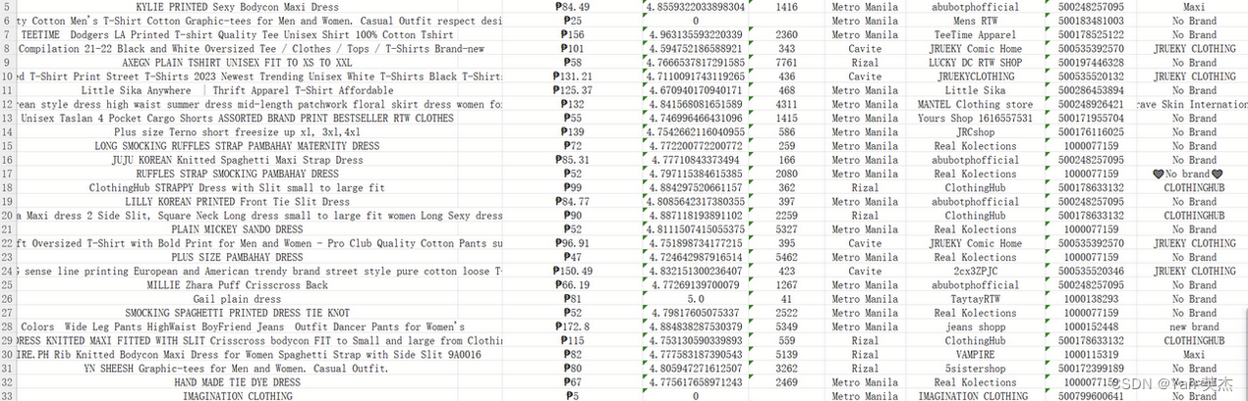This screenshot has height=401, width=1248.
Task: Select the sold count cell 1267
Action: click(786, 285)
